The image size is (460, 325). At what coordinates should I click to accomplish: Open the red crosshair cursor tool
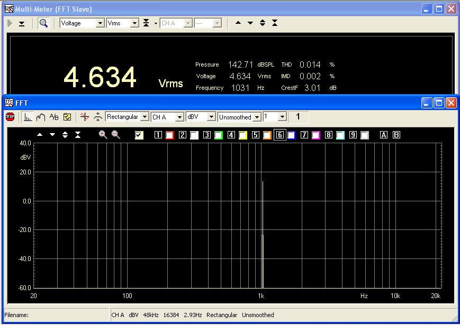[x=84, y=117]
